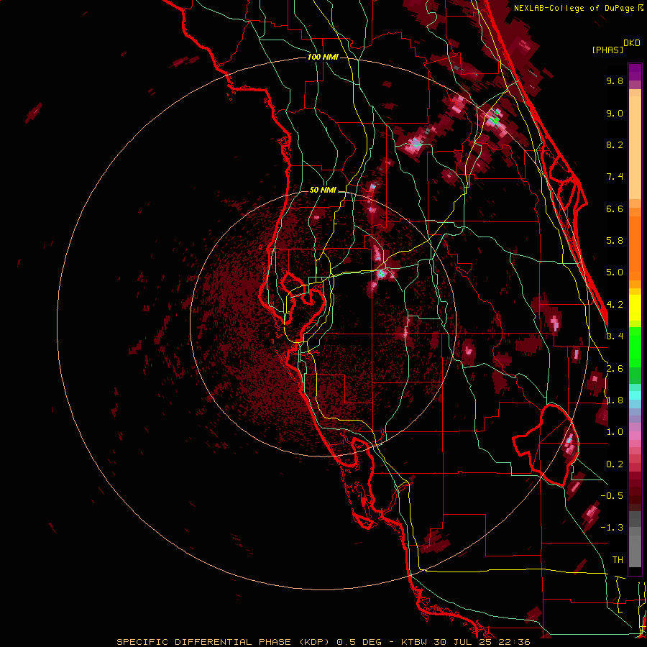Click the NEXLAB-College of DuPage header text
The width and height of the screenshot is (647, 647).
click(x=575, y=8)
